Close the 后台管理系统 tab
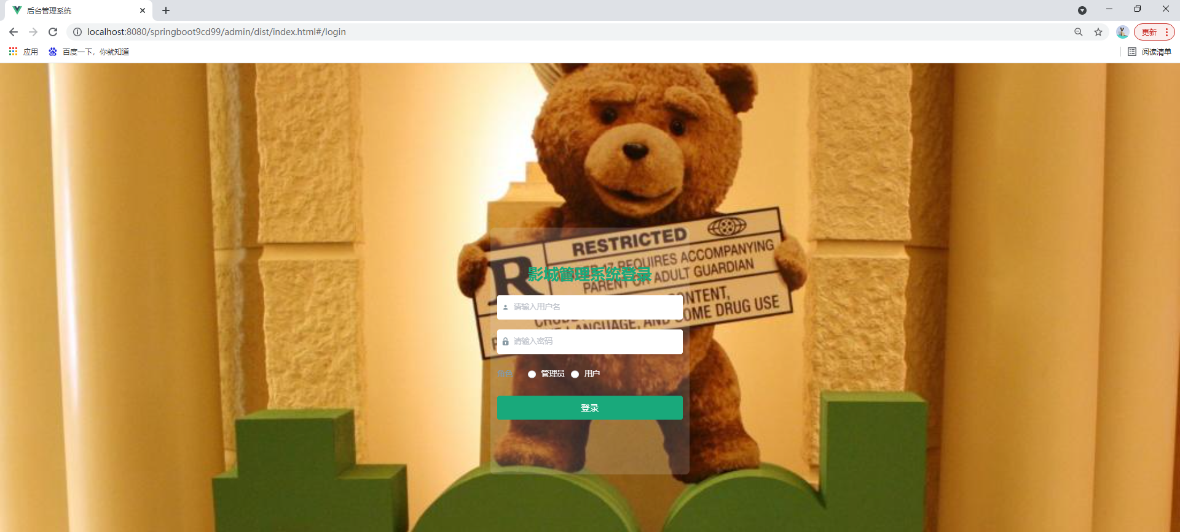This screenshot has height=532, width=1180. (x=143, y=10)
